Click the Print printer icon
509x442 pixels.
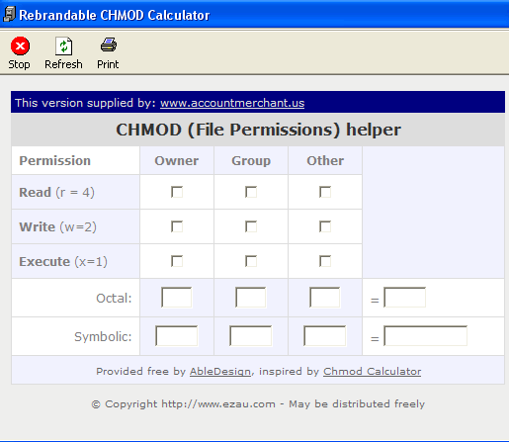click(109, 44)
